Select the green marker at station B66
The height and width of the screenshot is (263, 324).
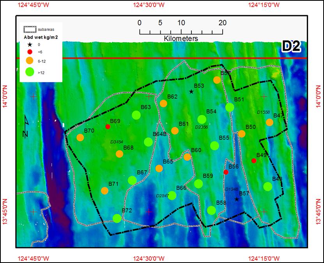(172, 195)
